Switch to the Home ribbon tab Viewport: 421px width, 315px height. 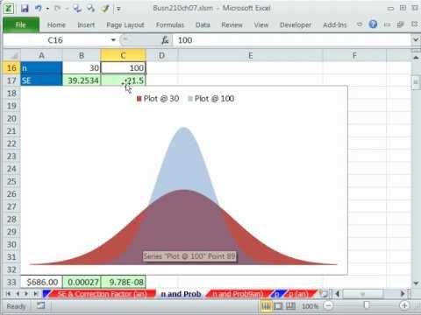tap(56, 25)
